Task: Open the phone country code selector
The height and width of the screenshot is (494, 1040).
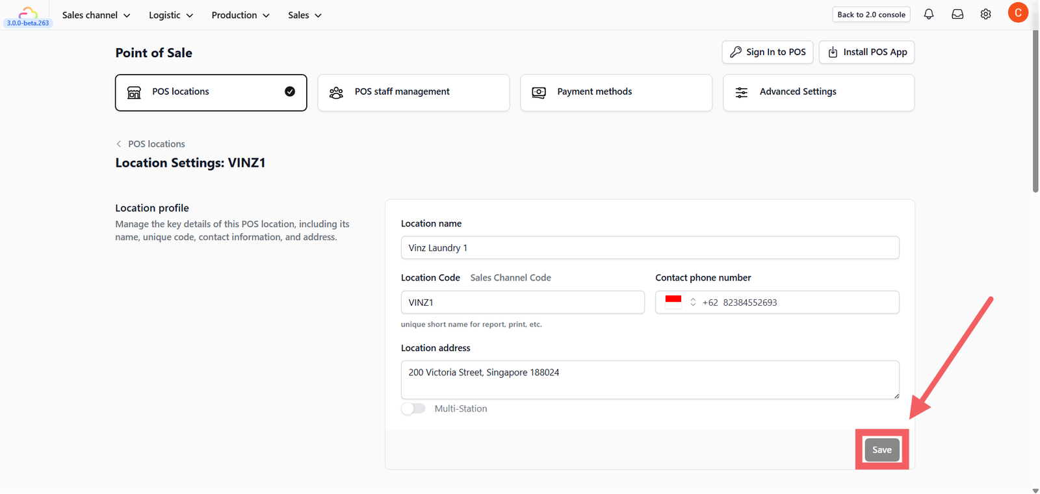Action: pyautogui.click(x=681, y=302)
